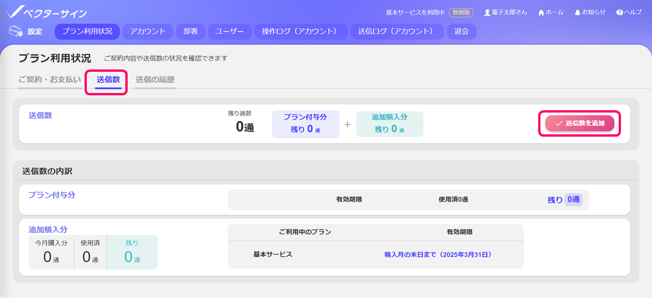652x298 pixels.
Task: Click the 今月購入分 0通 cell
Action: click(52, 252)
